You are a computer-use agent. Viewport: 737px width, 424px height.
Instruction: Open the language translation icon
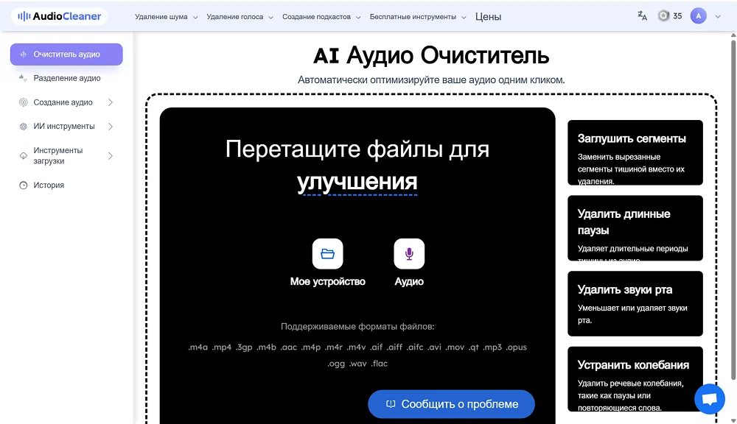[x=642, y=16]
